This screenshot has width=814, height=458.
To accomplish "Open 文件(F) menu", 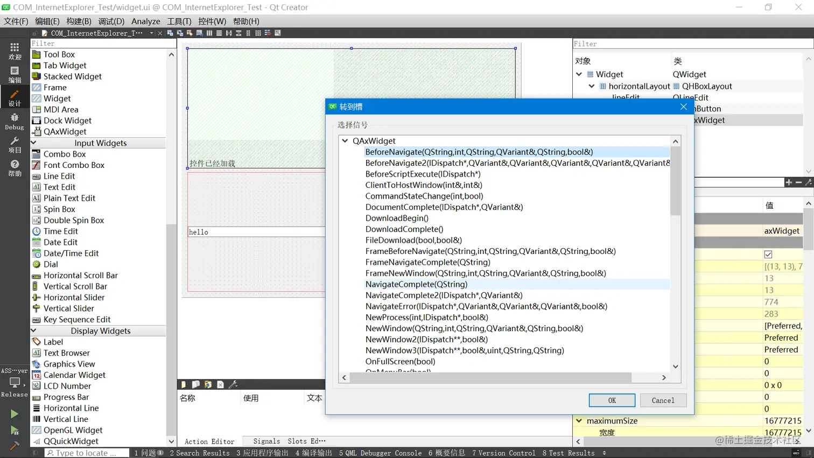I will [16, 21].
